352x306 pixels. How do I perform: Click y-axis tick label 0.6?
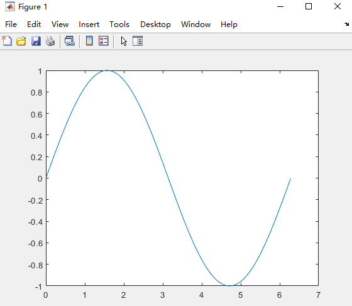pos(36,114)
